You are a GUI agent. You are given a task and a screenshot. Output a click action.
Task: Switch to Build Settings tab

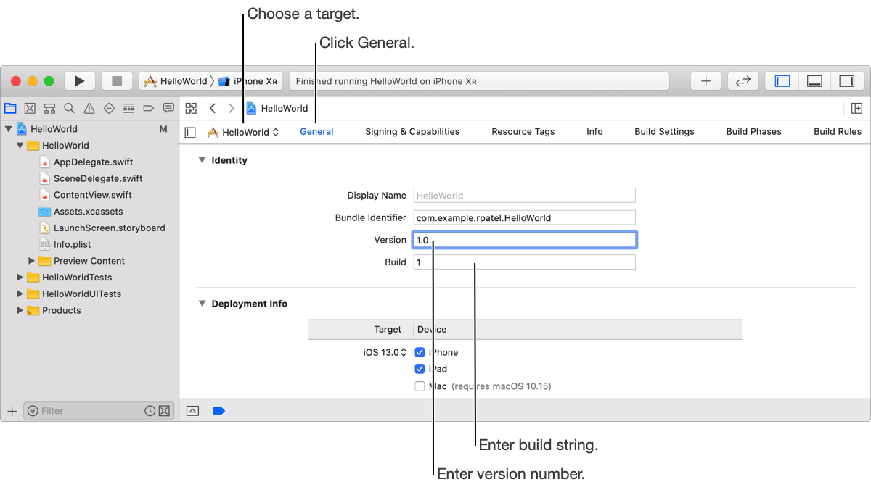coord(664,131)
